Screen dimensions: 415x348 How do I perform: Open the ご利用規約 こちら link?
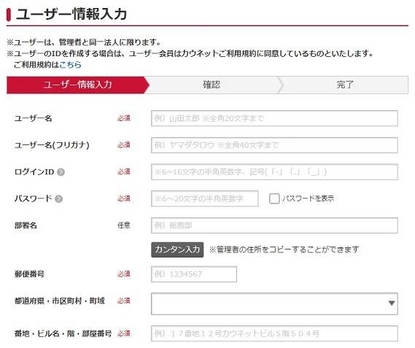point(71,65)
